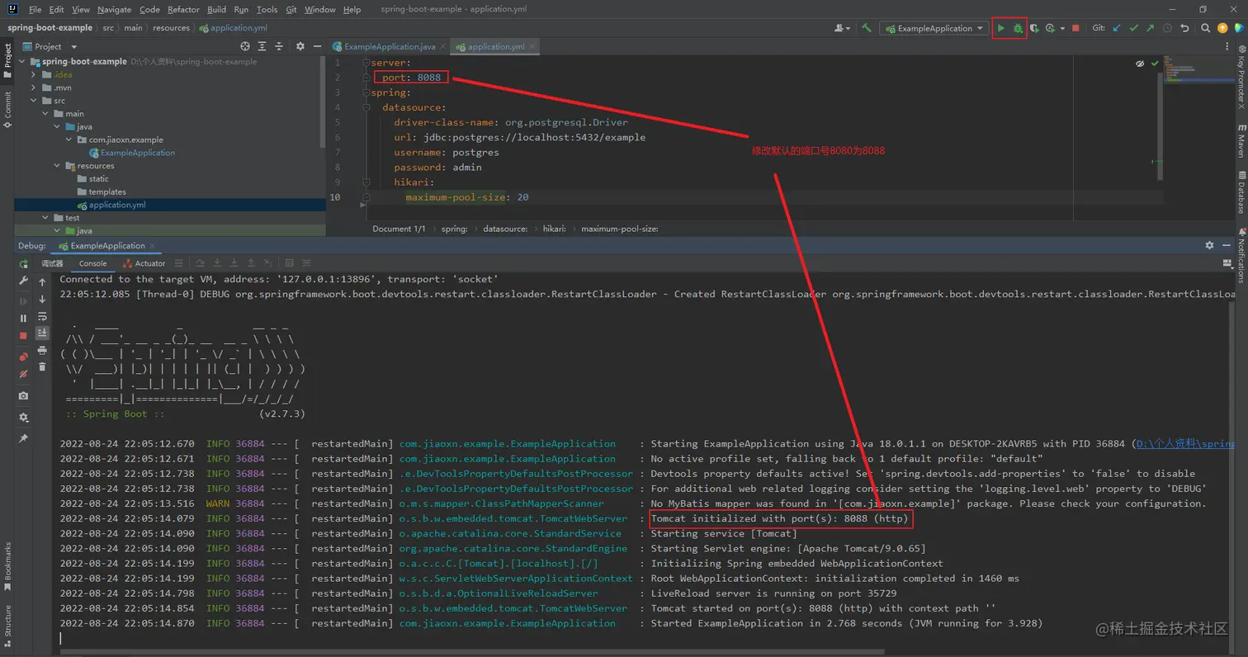
Task: Print the console output
Action: (x=42, y=350)
